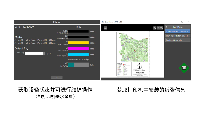Click the magenta ink level bar
Viewport: 205px width, 115px height.
point(78,49)
